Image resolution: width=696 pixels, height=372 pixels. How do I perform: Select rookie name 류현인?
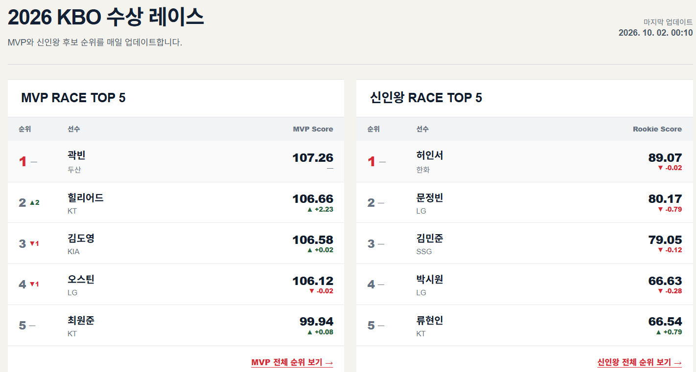tap(430, 321)
